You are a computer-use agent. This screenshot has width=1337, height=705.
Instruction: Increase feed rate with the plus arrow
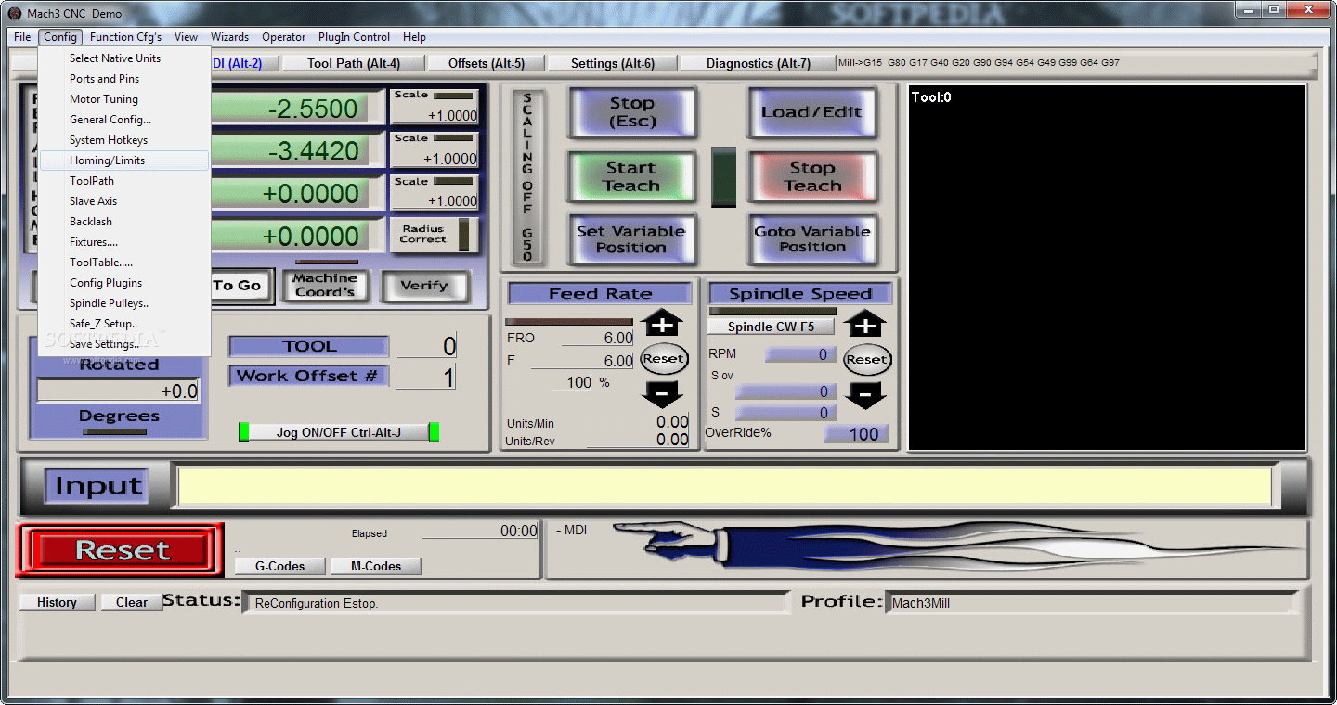pos(662,324)
